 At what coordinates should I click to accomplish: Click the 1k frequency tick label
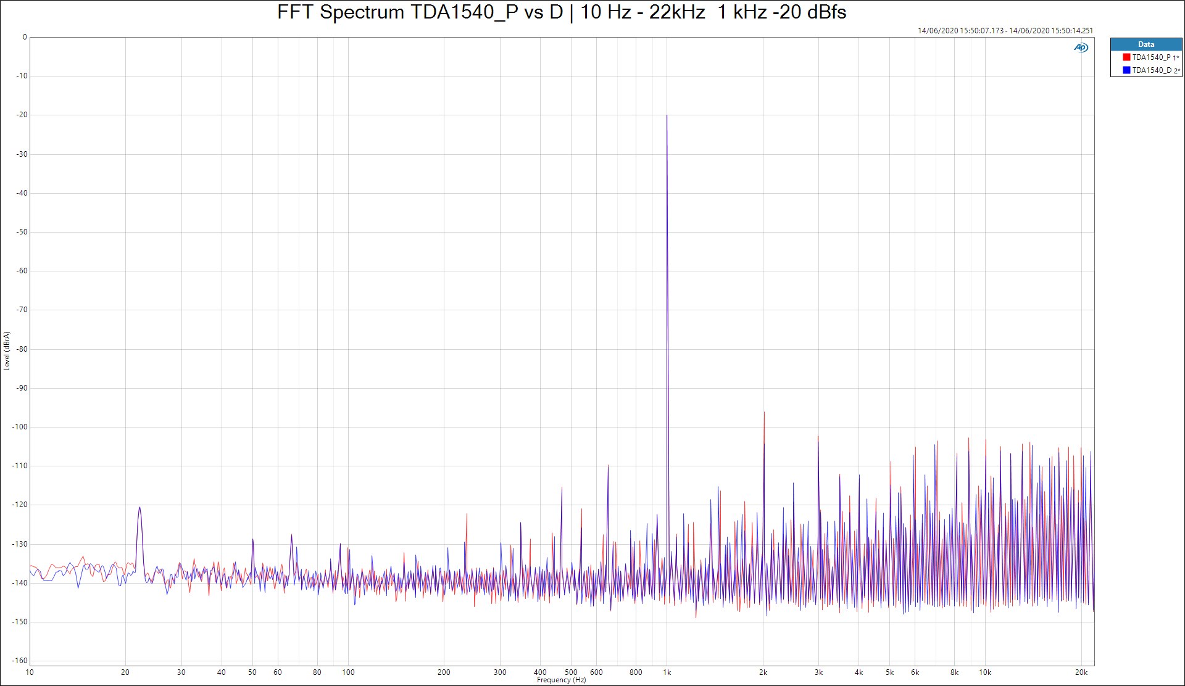click(x=667, y=672)
